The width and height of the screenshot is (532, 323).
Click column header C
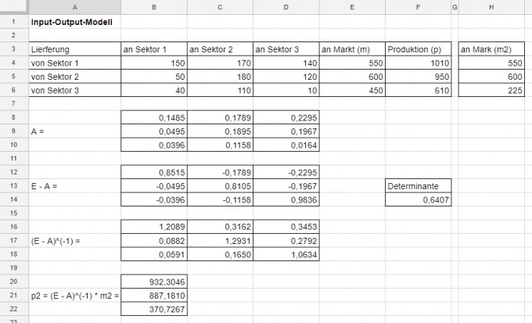click(220, 7)
